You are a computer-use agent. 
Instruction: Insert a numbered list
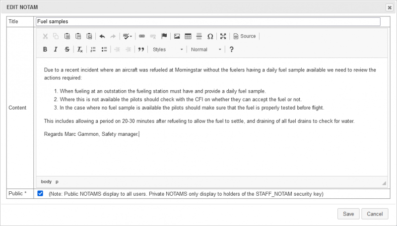(93, 50)
